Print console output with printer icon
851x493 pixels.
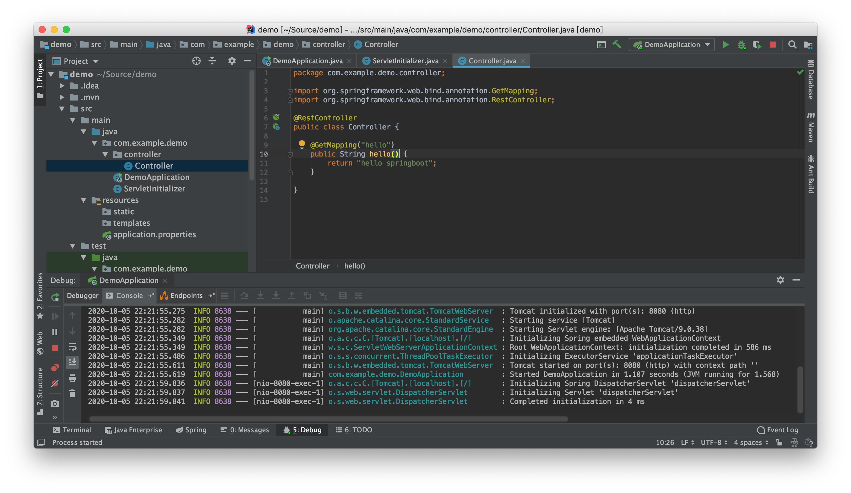(72, 378)
